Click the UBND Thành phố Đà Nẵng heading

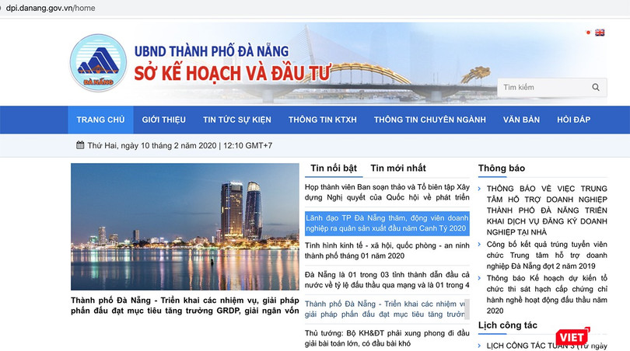(212, 51)
